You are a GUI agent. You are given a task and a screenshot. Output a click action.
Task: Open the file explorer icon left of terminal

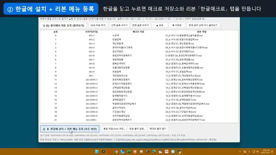click(141, 152)
